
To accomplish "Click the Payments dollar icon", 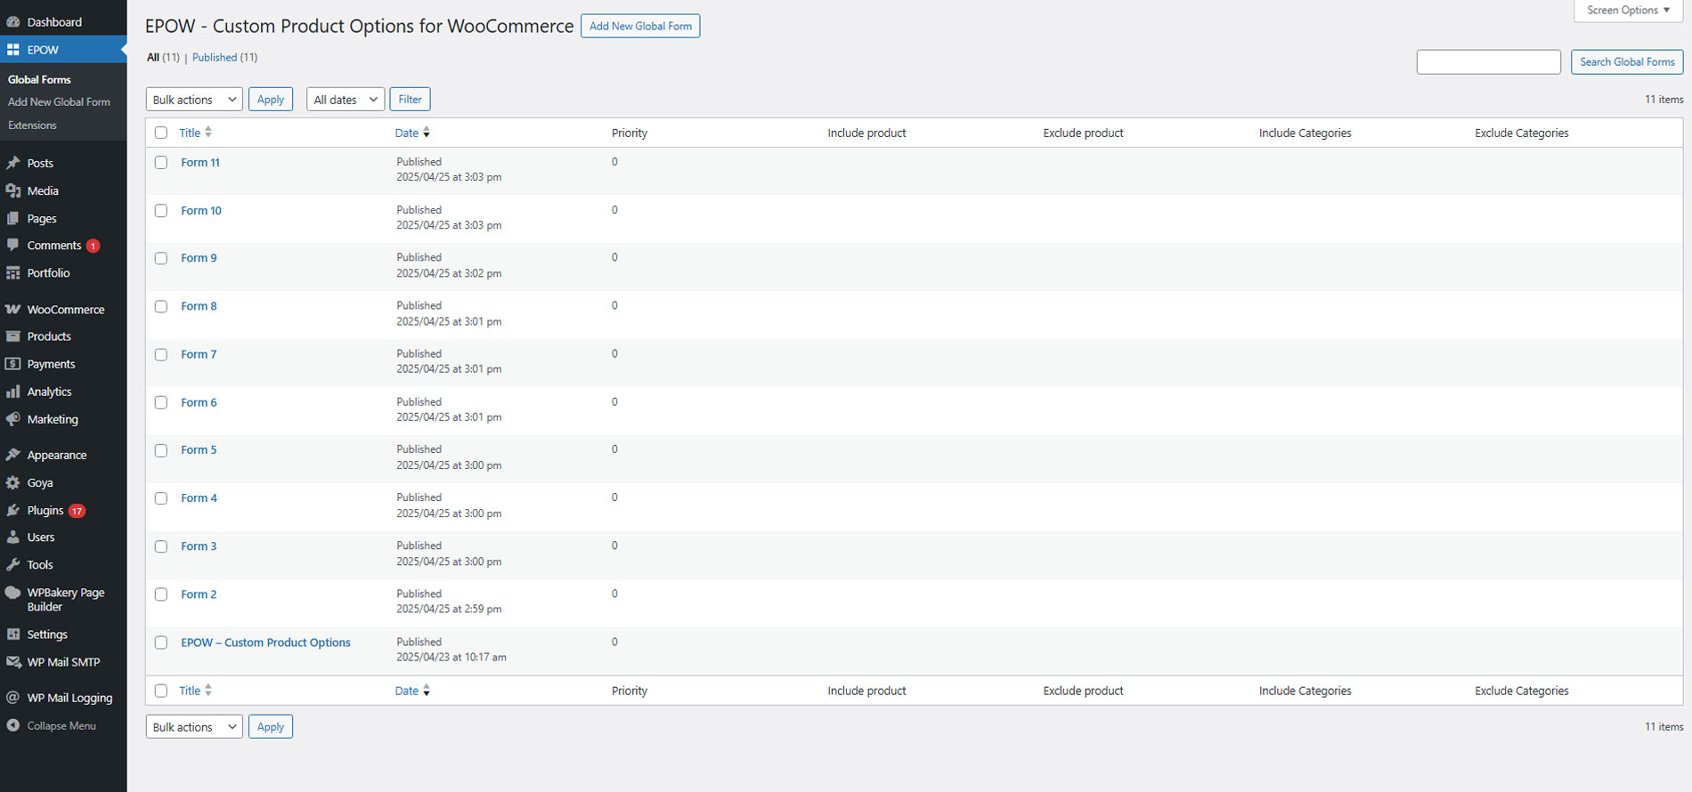I will [x=13, y=364].
